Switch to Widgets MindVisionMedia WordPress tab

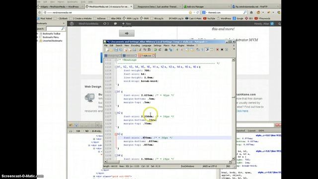(x=61, y=6)
